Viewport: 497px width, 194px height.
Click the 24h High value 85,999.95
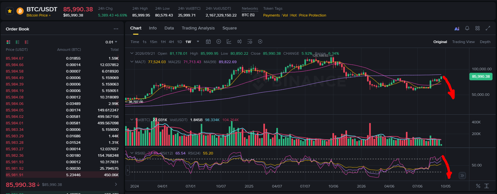pos(141,15)
